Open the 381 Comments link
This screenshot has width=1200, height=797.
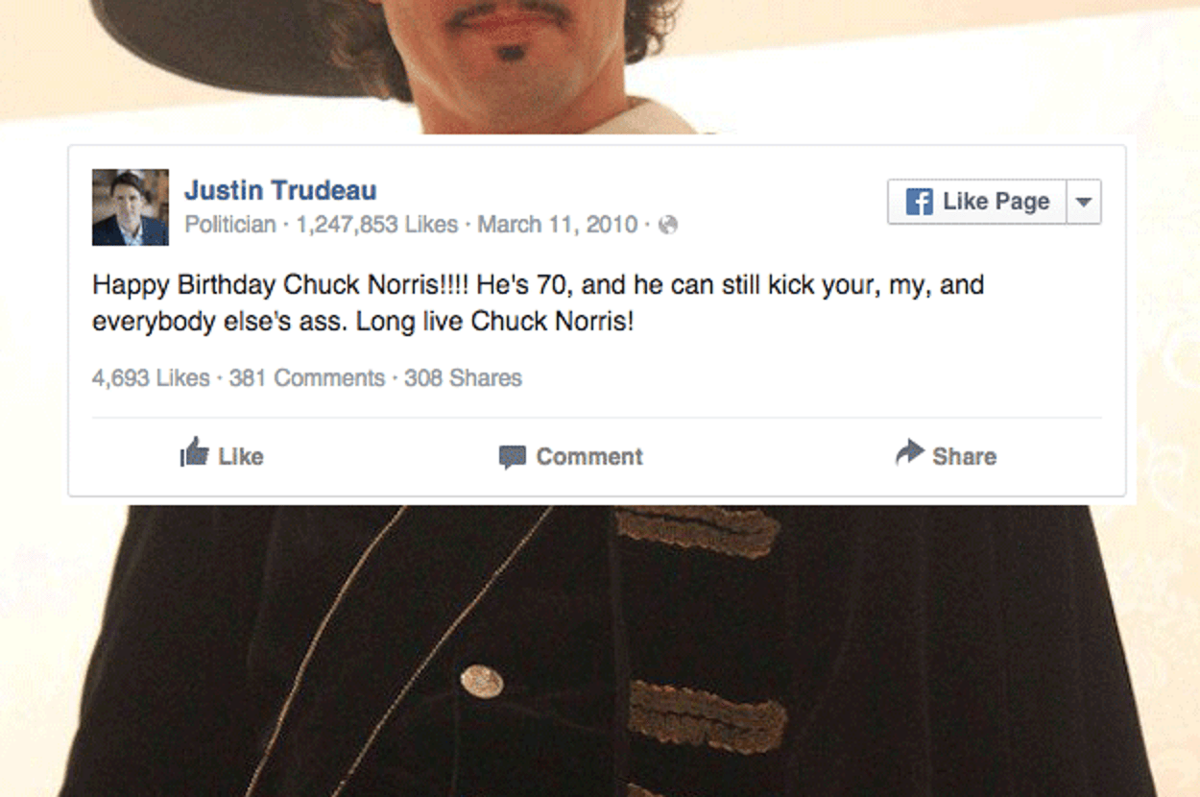coord(307,378)
